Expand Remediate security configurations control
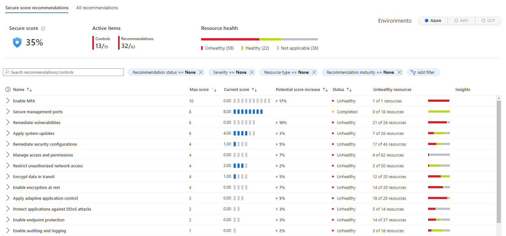This screenshot has width=506, height=236. (8, 144)
